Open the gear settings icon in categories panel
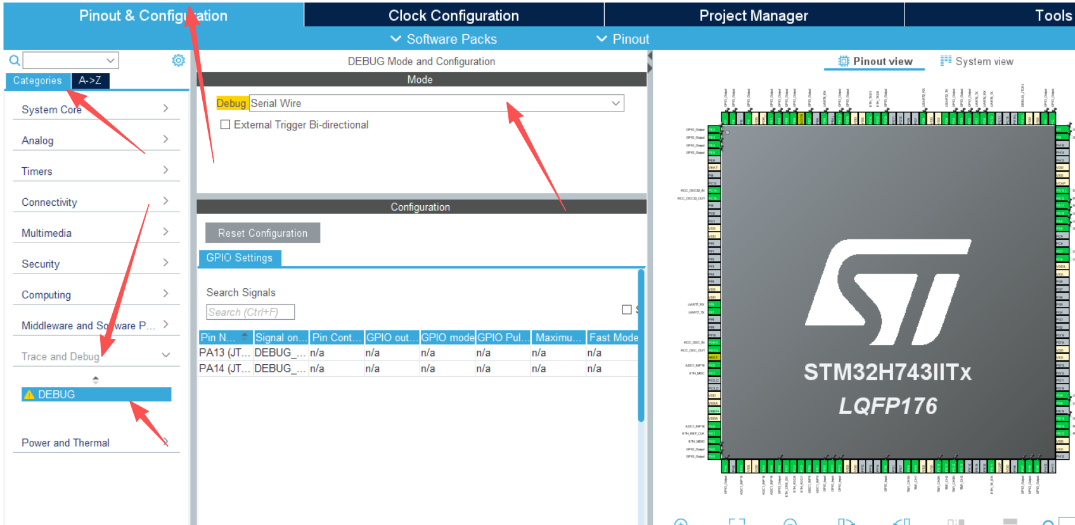This screenshot has width=1075, height=525. (x=178, y=60)
